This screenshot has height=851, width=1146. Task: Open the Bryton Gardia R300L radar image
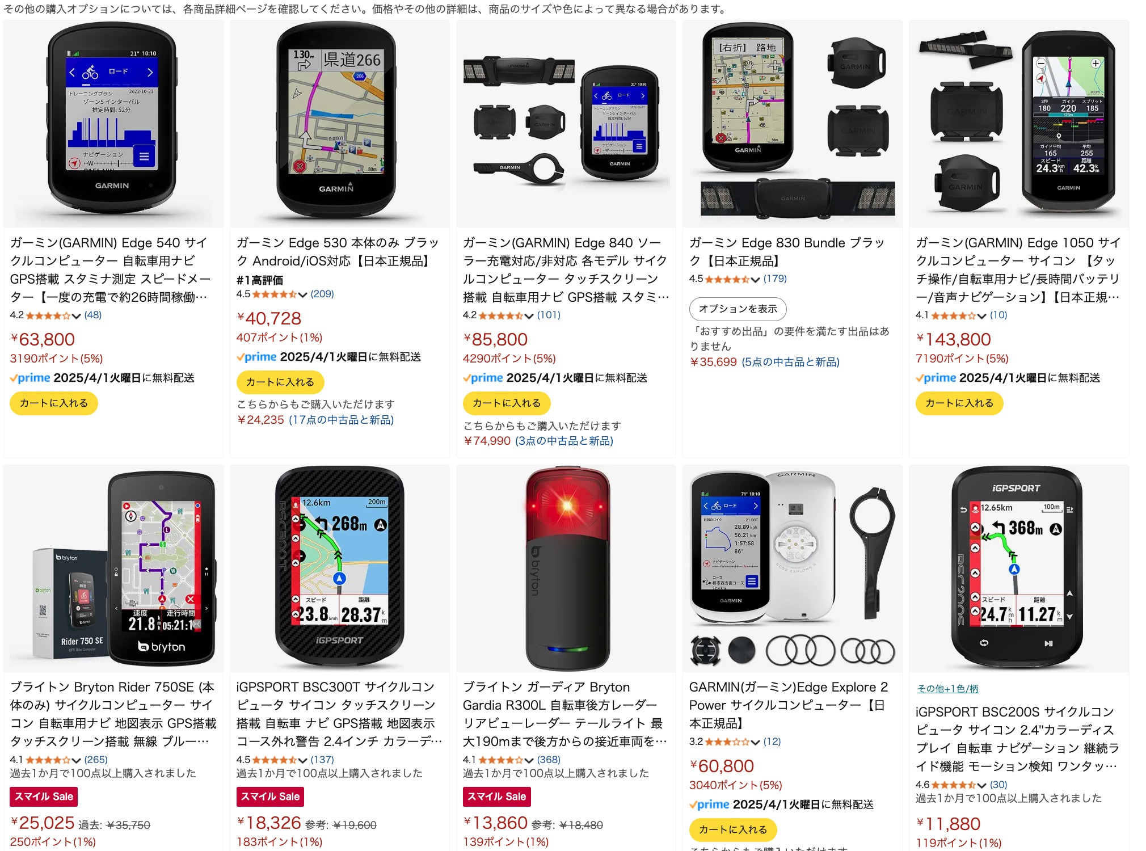click(566, 568)
